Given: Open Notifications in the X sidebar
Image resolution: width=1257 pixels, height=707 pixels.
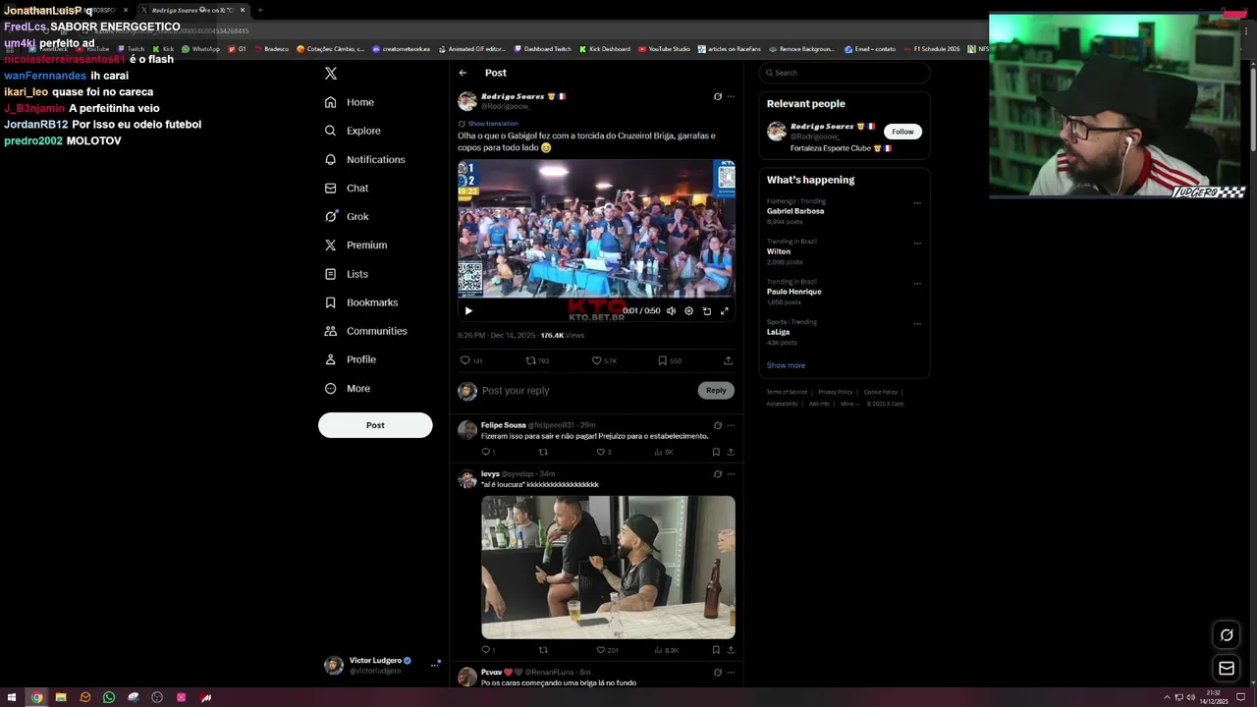Looking at the screenshot, I should 364,159.
